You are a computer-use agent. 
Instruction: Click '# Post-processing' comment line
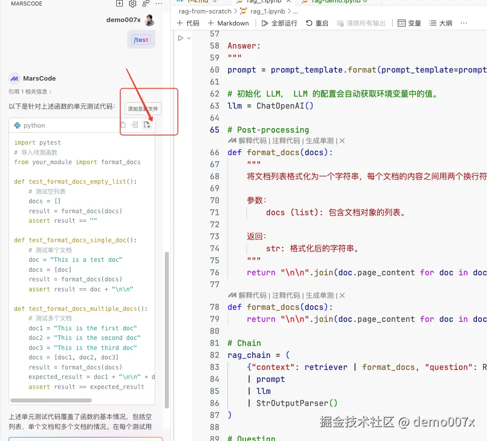tap(269, 130)
